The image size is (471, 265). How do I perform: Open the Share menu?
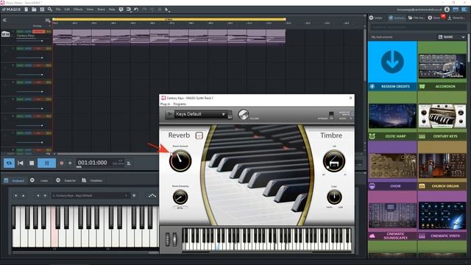pyautogui.click(x=102, y=10)
